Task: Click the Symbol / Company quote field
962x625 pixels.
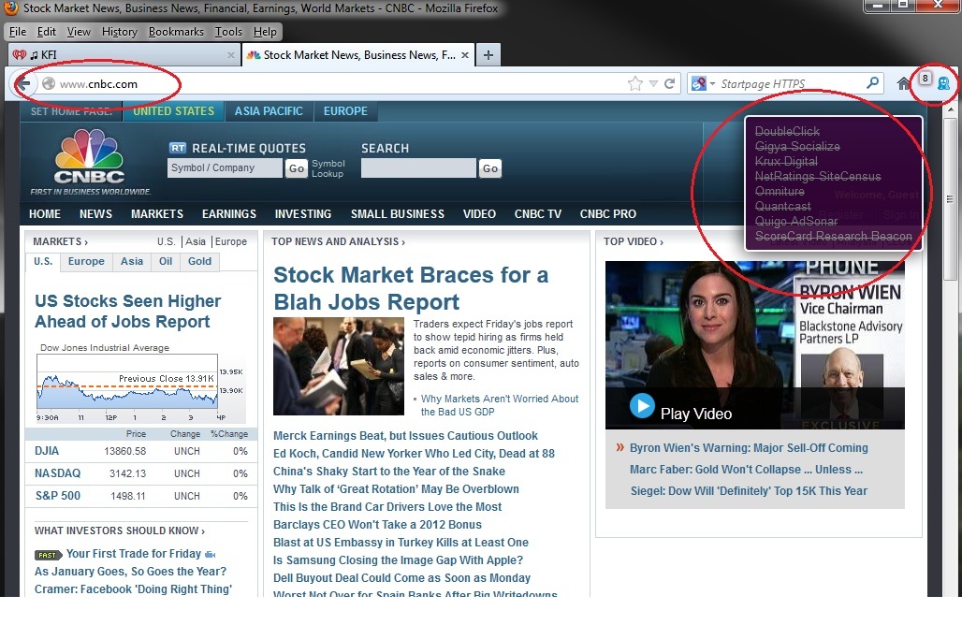Action: (225, 168)
